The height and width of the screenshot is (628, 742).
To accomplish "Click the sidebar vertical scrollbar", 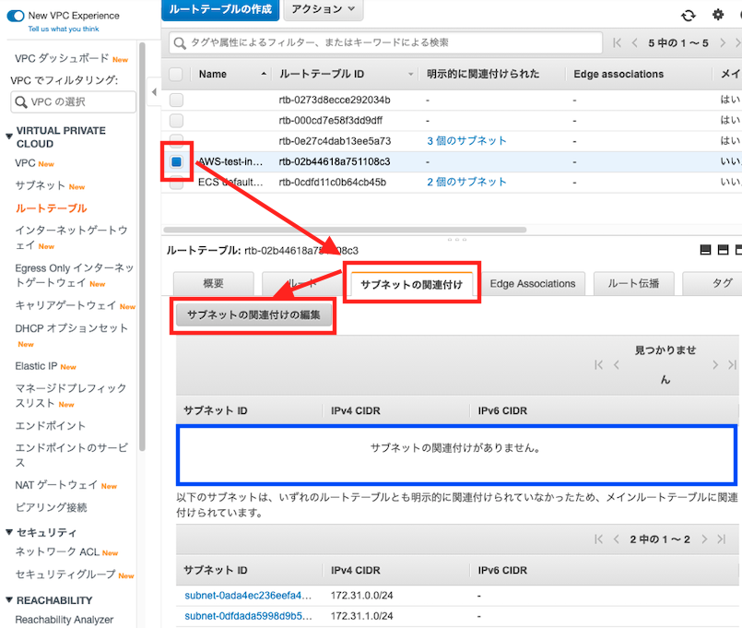I will (142, 246).
